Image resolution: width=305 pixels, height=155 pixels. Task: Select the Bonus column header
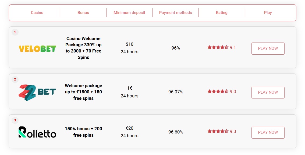coord(83,13)
